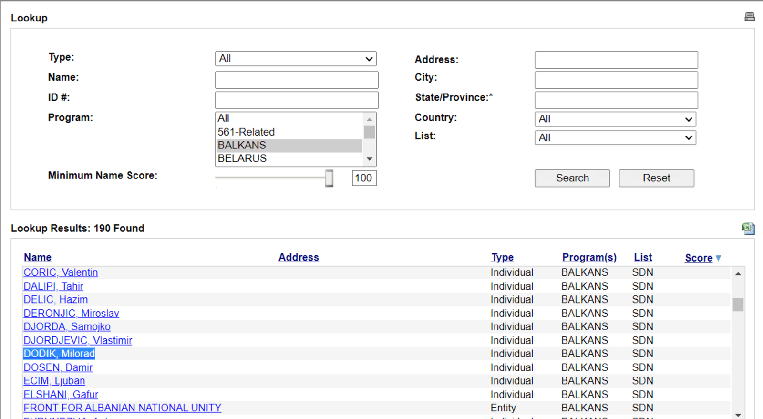Sort results by the Program(s) column
Viewport: 763px width, 419px height.
[x=589, y=258]
